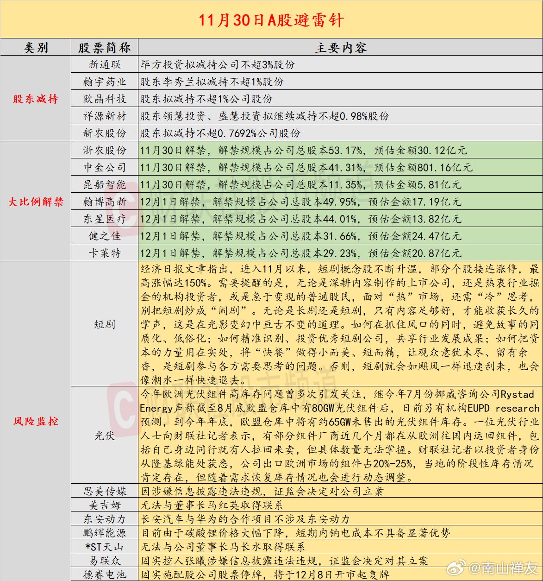Select stock name '祥源新材'
This screenshot has height=581, width=543.
click(x=105, y=116)
